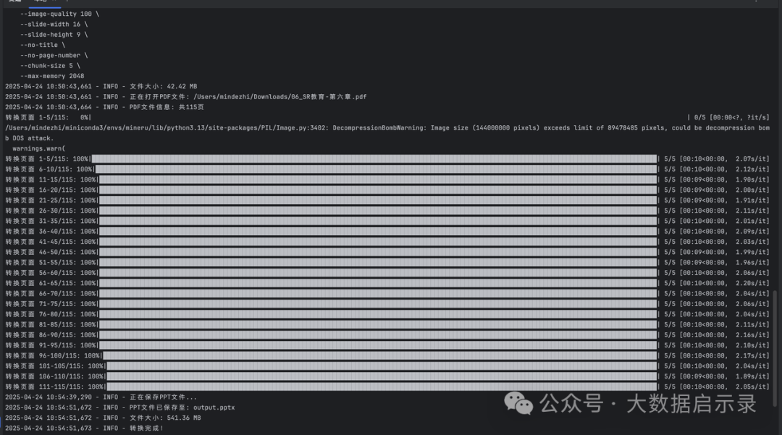Click the 转换页面 96-100/115 label

pyautogui.click(x=44, y=356)
